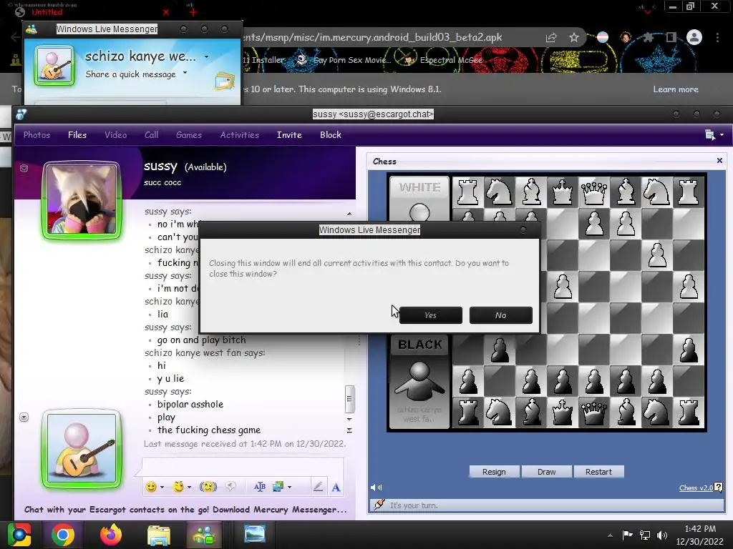Collapse sussy's display picture
The image size is (733, 549).
24,168
